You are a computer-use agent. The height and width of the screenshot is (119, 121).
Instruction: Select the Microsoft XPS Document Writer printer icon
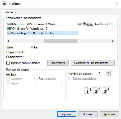click(x=10, y=24)
